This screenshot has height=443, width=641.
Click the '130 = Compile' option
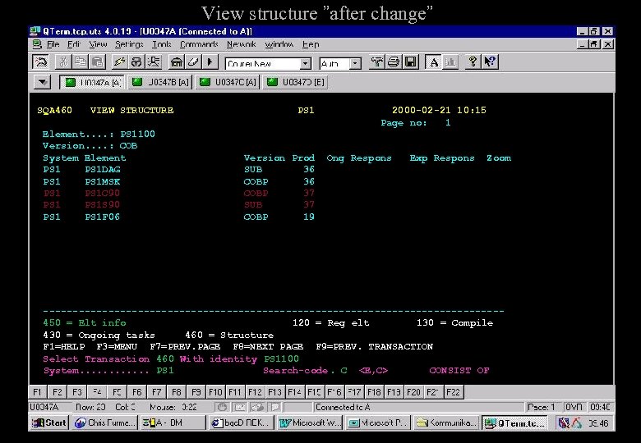point(454,322)
